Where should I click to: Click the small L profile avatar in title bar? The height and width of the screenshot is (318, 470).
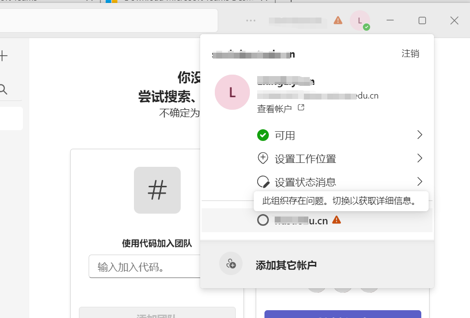360,20
